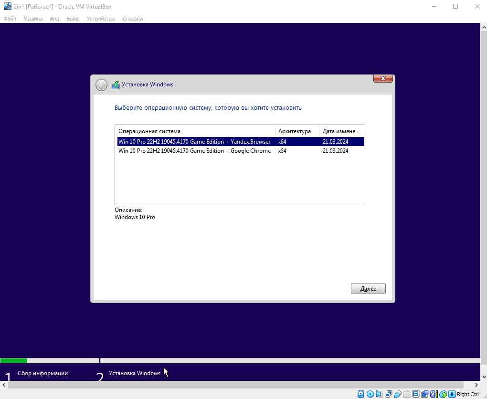Click the 21.03.2024 date in Google Chrome row
Image resolution: width=487 pixels, height=399 pixels.
pyautogui.click(x=335, y=151)
